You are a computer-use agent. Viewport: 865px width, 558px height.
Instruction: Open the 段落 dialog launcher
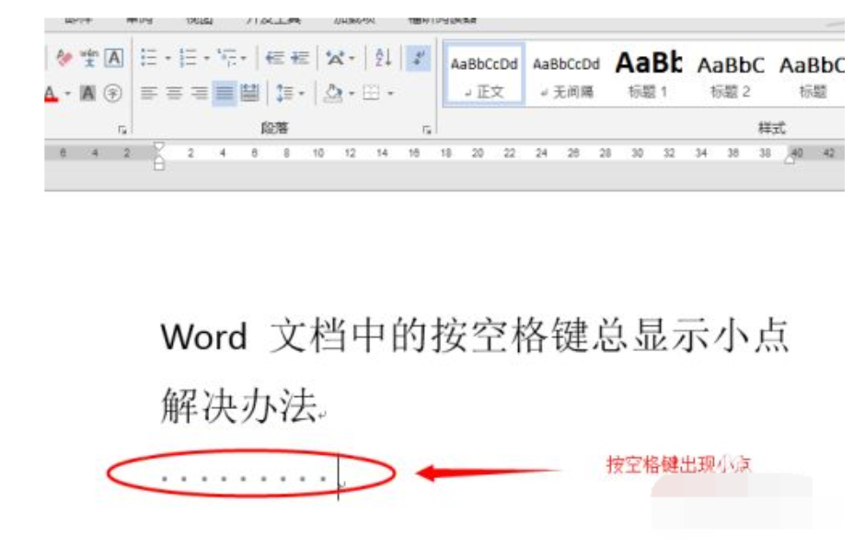coord(426,130)
